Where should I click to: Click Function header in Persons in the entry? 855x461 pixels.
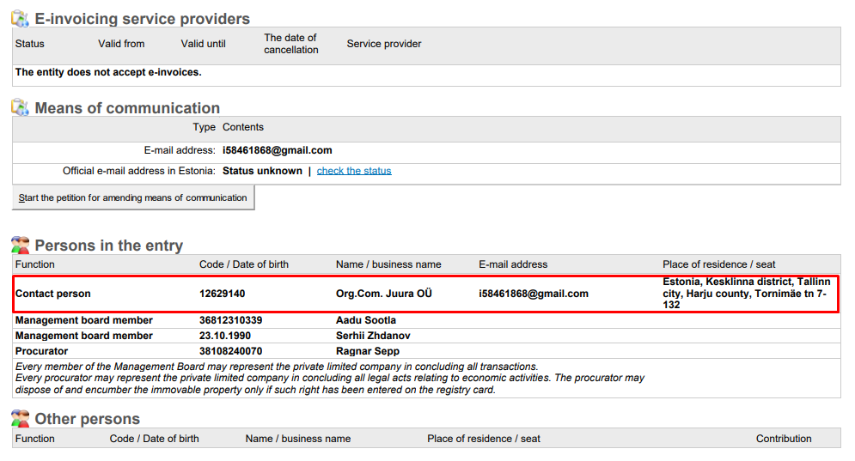(x=35, y=264)
